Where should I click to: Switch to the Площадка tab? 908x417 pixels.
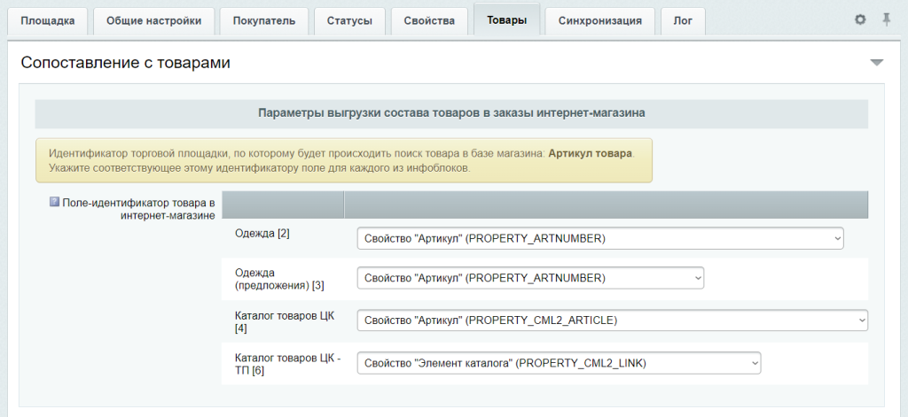48,20
